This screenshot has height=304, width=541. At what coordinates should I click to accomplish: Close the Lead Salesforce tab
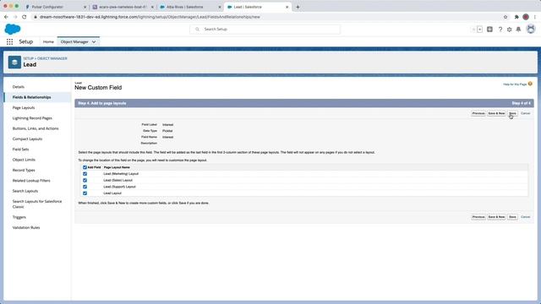tap(287, 7)
